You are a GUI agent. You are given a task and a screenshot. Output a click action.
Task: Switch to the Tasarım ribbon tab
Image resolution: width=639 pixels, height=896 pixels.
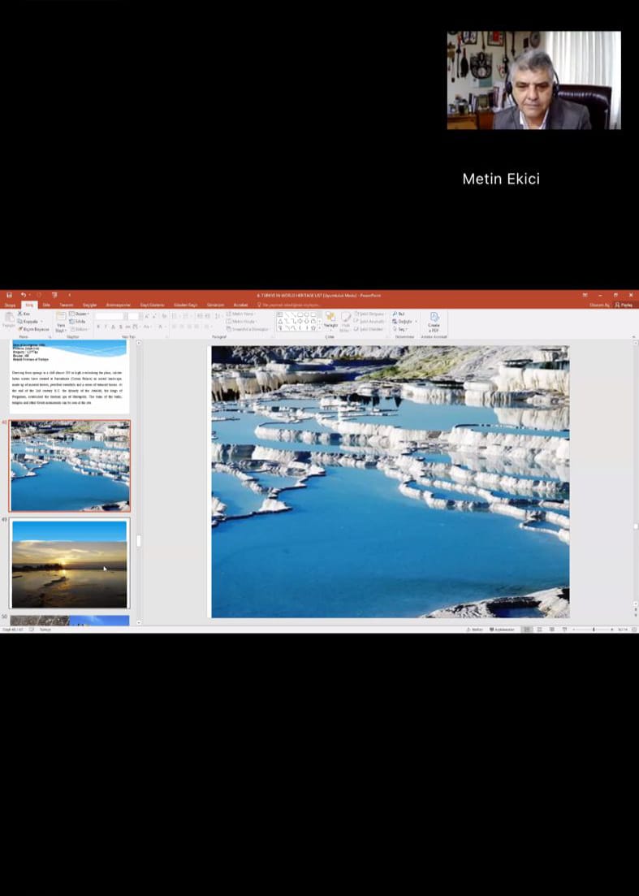pos(66,305)
